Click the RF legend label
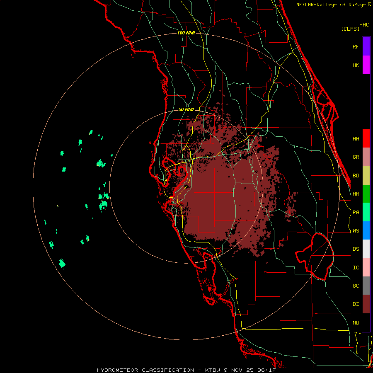 point(356,46)
